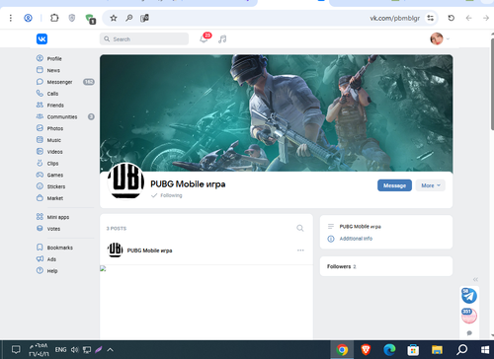Screen dimensions: 494x359
Task: Click the VK logo icon
Action: pyautogui.click(x=41, y=38)
